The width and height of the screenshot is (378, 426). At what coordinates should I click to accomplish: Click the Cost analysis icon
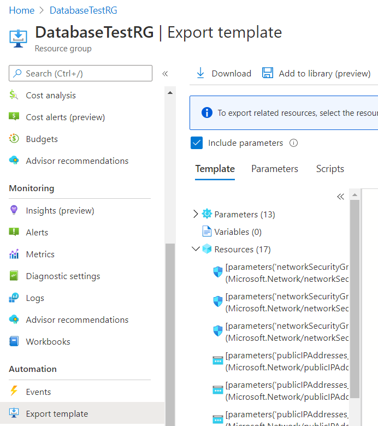[x=14, y=95]
